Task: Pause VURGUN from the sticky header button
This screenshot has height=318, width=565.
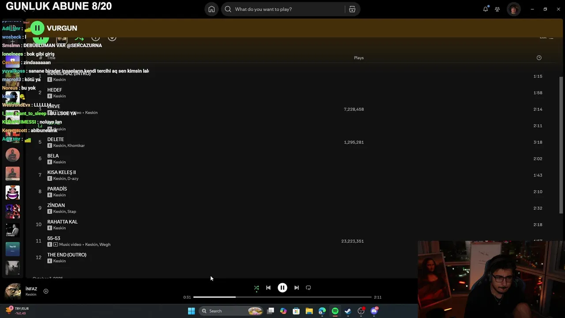Action: [38, 28]
